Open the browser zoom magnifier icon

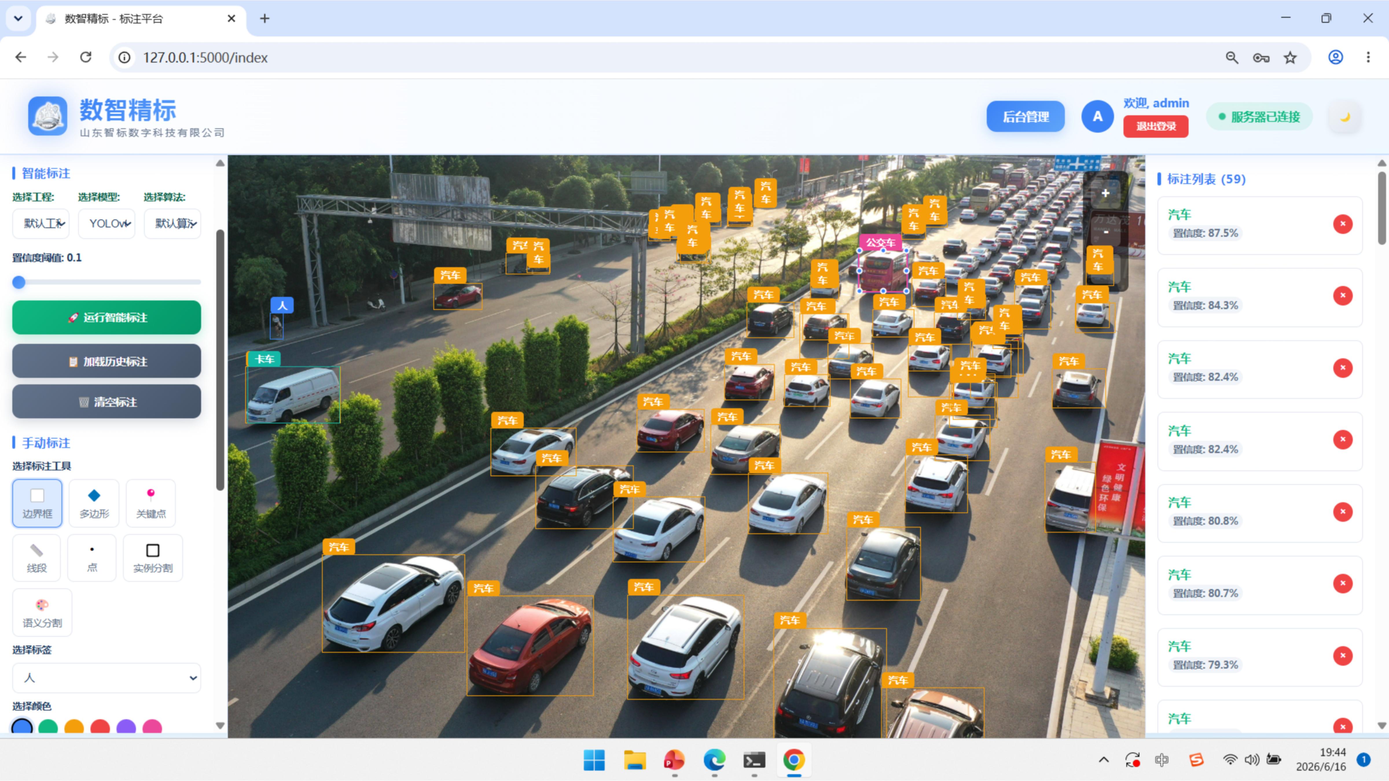tap(1232, 58)
